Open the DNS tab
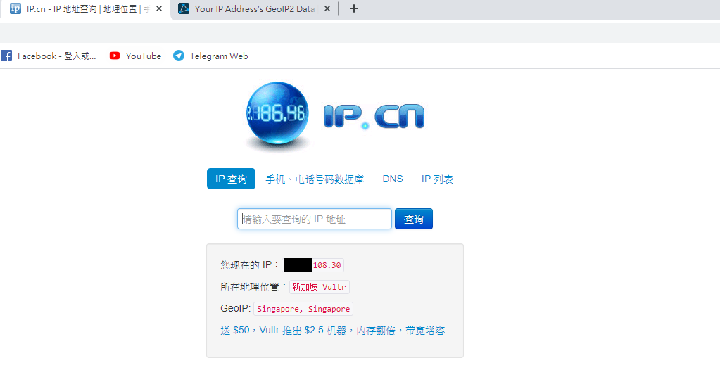The image size is (720, 370). [x=393, y=179]
